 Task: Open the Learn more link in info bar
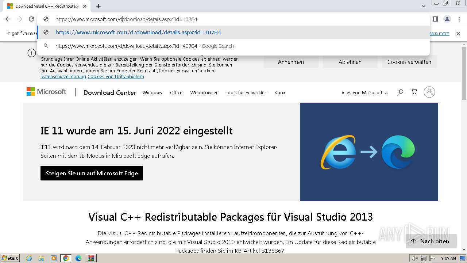click(x=439, y=34)
